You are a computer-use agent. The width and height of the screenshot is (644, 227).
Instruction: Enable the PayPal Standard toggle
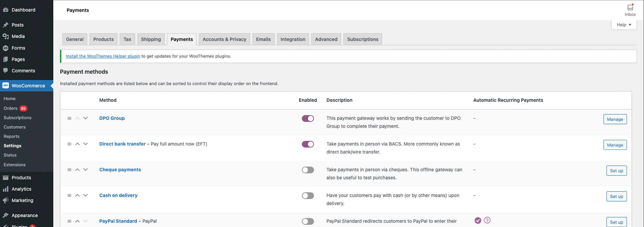coord(308,221)
